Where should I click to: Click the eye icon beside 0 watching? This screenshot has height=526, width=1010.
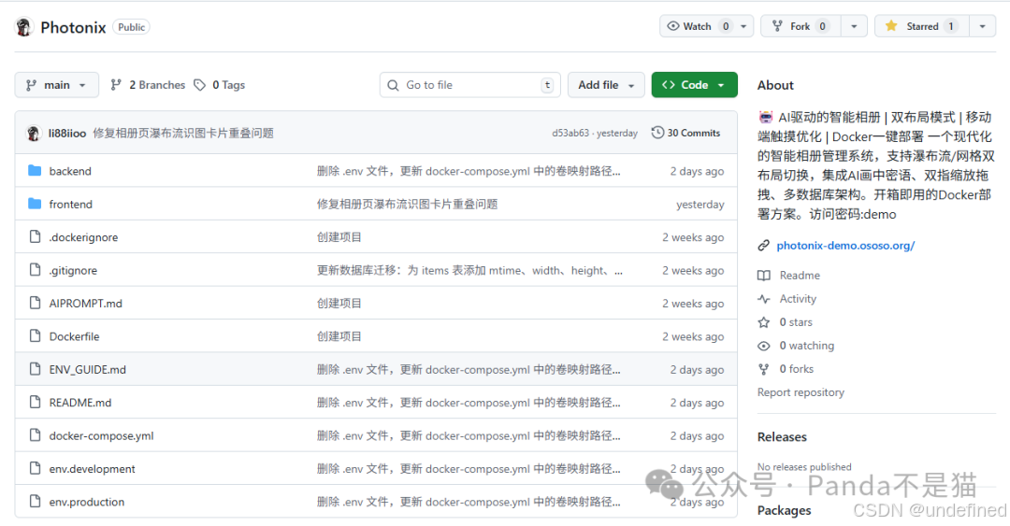[764, 346]
